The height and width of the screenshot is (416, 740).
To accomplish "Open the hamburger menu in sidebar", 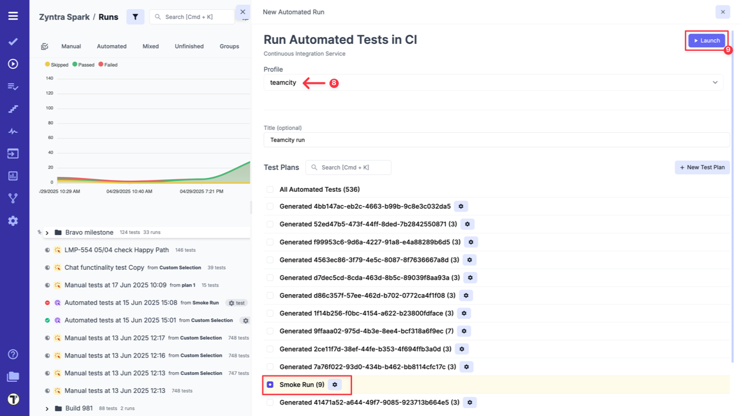I will 13,16.
